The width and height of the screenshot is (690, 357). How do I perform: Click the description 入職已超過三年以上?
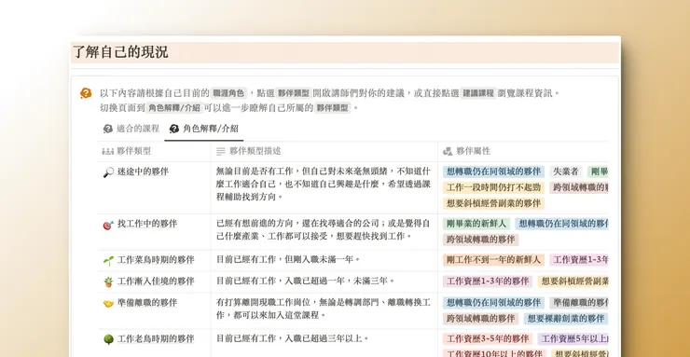[x=292, y=338]
